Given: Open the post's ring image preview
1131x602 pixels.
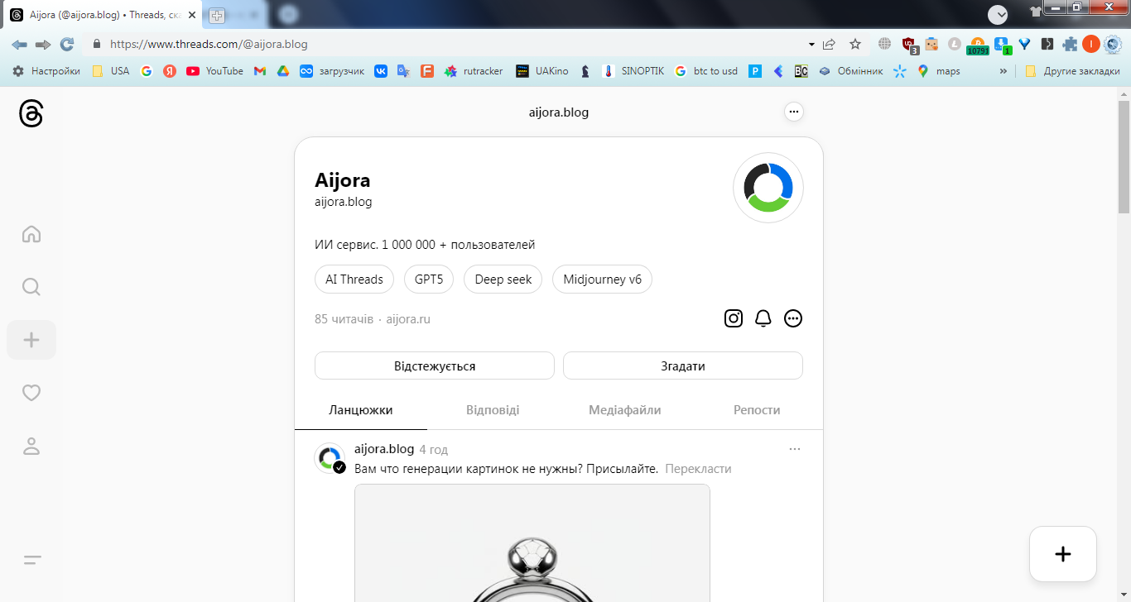Looking at the screenshot, I should (x=532, y=543).
